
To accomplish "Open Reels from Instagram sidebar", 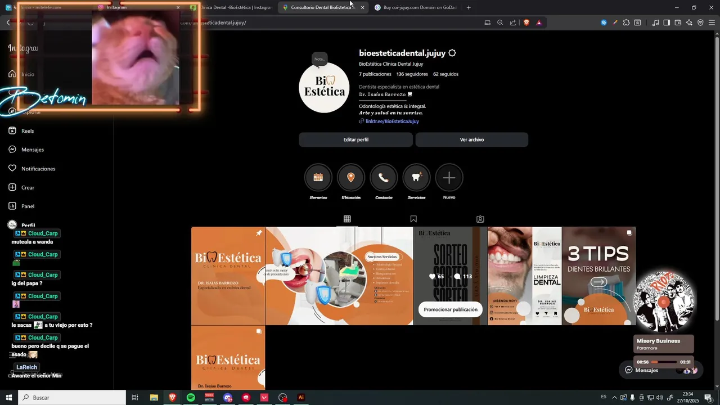I will pos(21,130).
